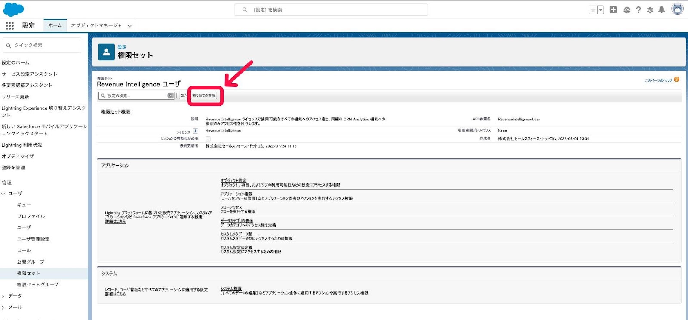Open the データカテゴリの表示 link

pos(236,221)
